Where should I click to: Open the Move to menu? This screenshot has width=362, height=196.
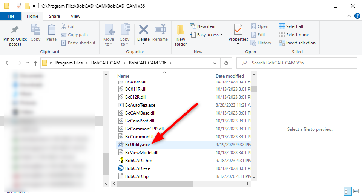pos(109,35)
